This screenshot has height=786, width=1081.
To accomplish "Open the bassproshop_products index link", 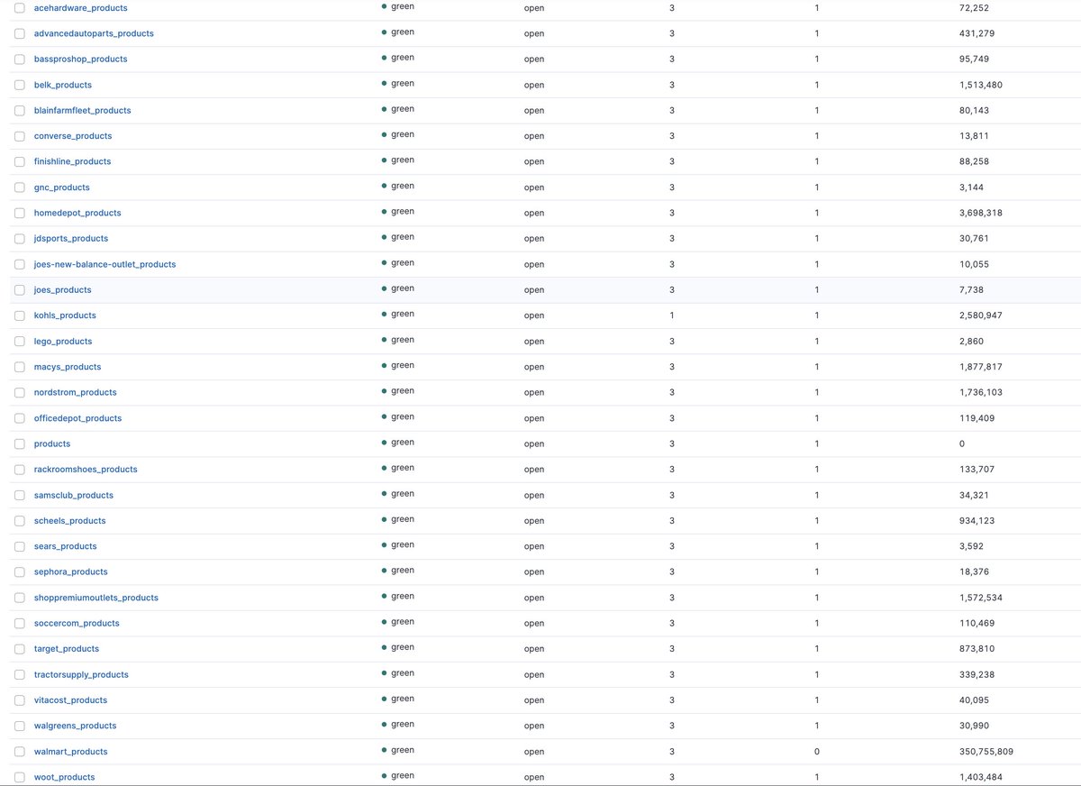I will [x=80, y=59].
